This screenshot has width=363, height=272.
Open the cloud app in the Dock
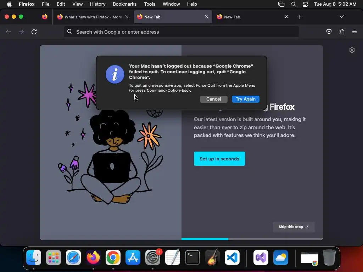click(x=281, y=257)
